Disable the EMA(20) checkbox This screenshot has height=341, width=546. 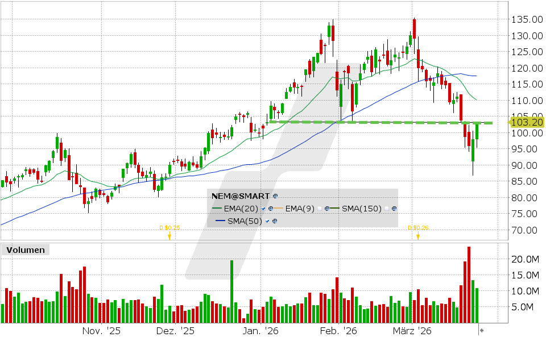[263, 208]
